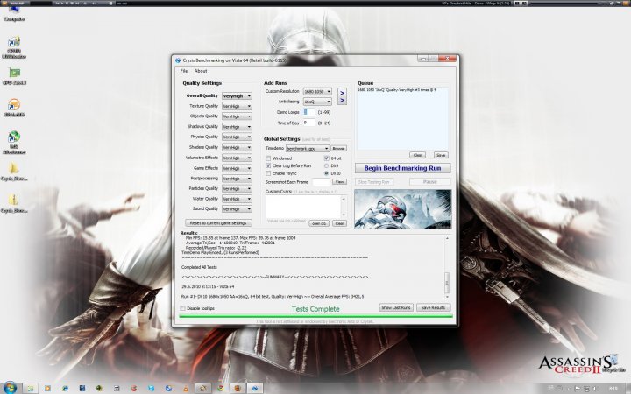Click Browse next to Timedemo
This screenshot has height=394, width=631.
tap(339, 148)
